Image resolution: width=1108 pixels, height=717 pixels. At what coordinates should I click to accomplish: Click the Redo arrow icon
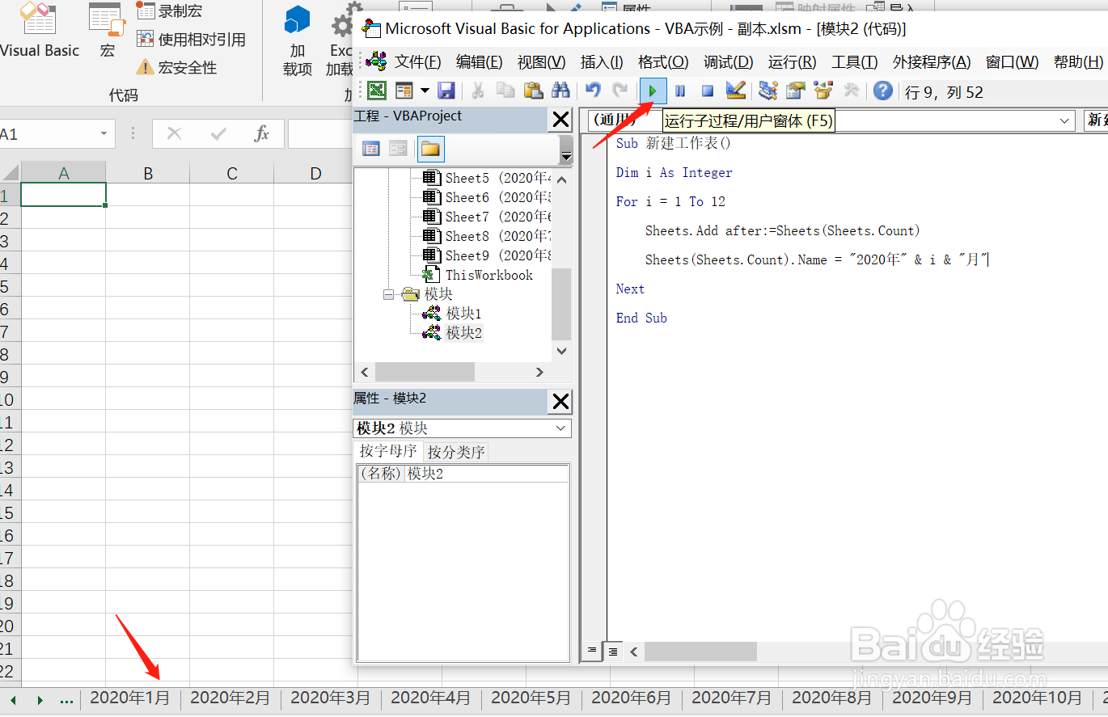point(620,91)
